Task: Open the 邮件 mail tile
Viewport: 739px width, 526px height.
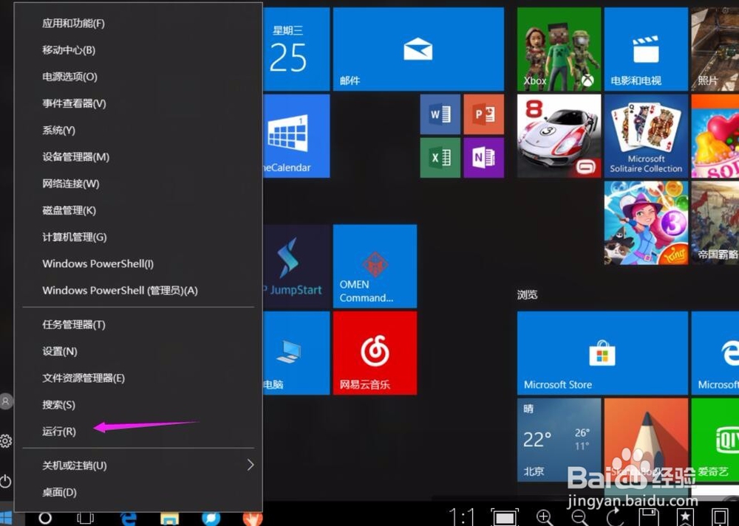Action: (418, 49)
